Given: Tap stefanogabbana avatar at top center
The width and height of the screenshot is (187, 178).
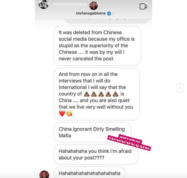Looking at the screenshot, I should (93, 6).
